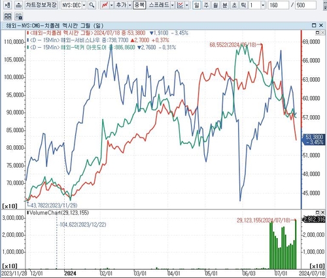Click the current price tag 53.3800 -3.45%

tap(314, 139)
